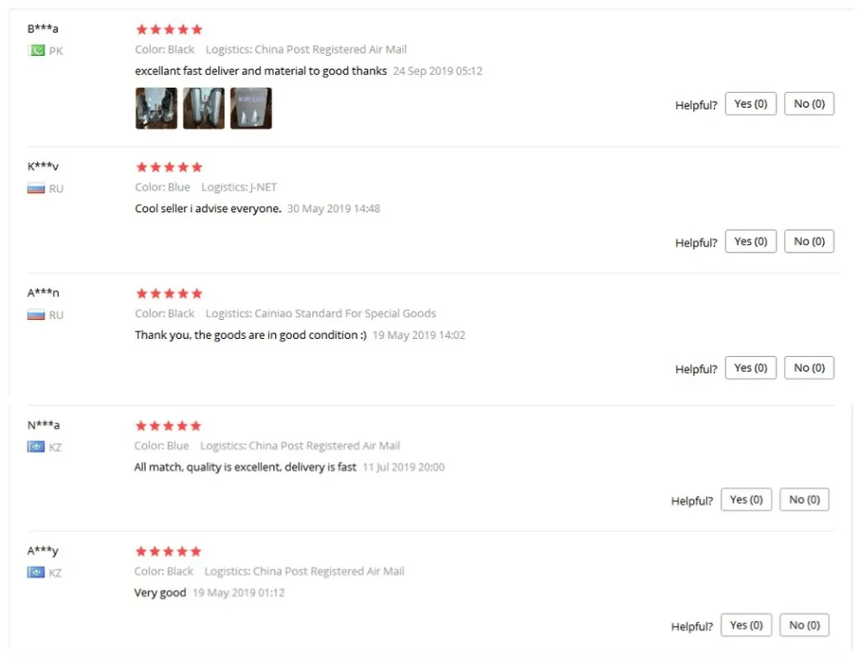
Task: Vote Yes on A***n's goods condition review
Action: click(x=751, y=368)
